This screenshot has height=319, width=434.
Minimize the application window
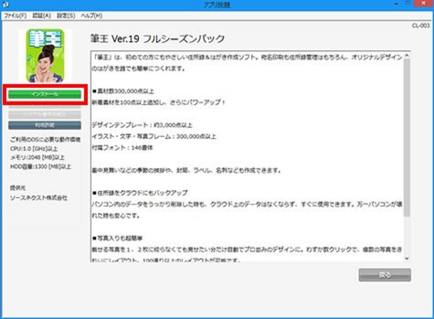pos(396,4)
